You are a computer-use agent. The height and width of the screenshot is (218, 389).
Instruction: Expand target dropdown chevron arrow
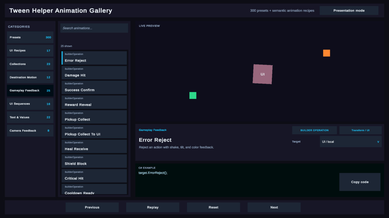378,142
